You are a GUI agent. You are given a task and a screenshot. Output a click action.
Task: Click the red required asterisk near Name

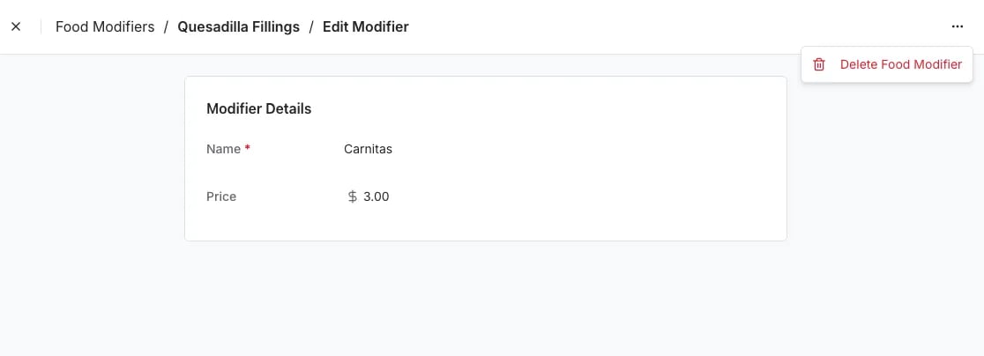247,148
